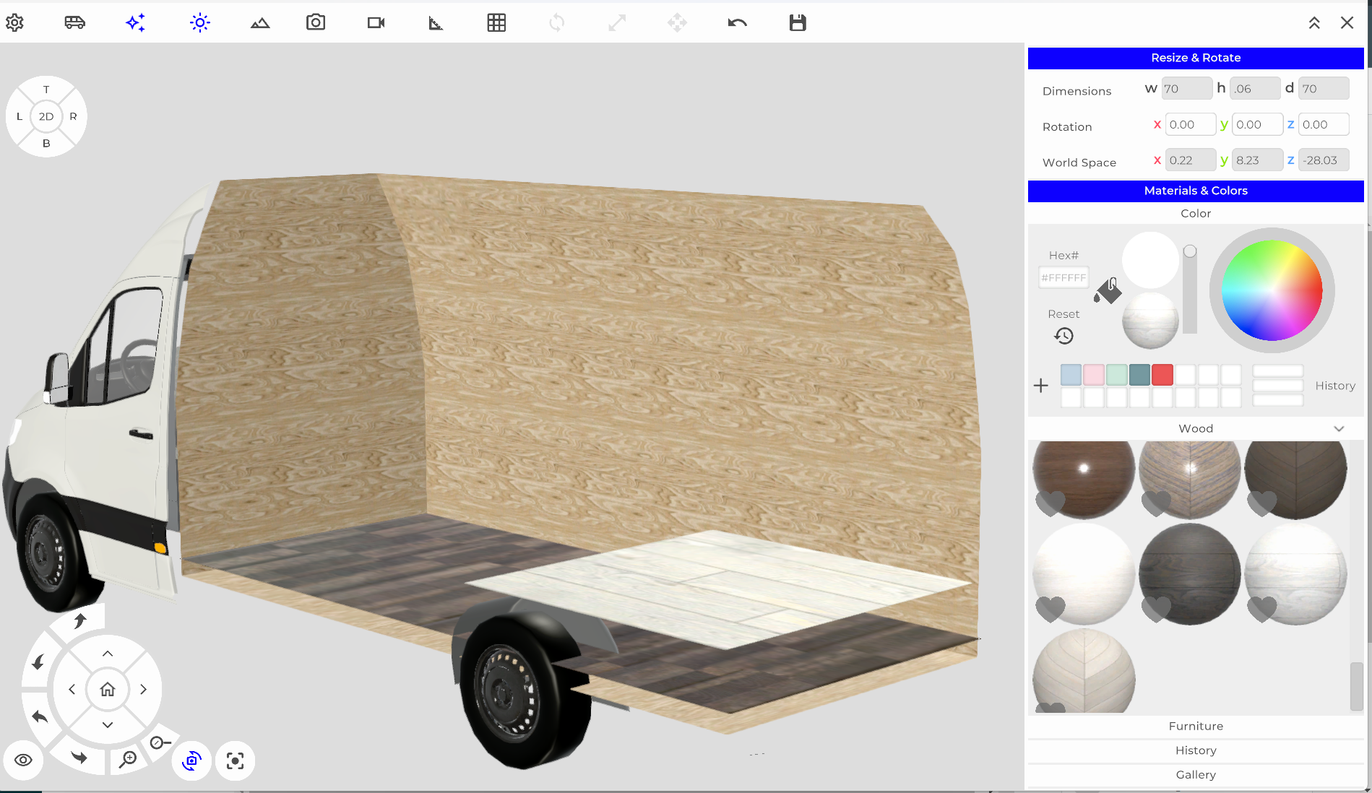The height and width of the screenshot is (793, 1372).
Task: Click the video camera record icon
Action: coord(376,22)
